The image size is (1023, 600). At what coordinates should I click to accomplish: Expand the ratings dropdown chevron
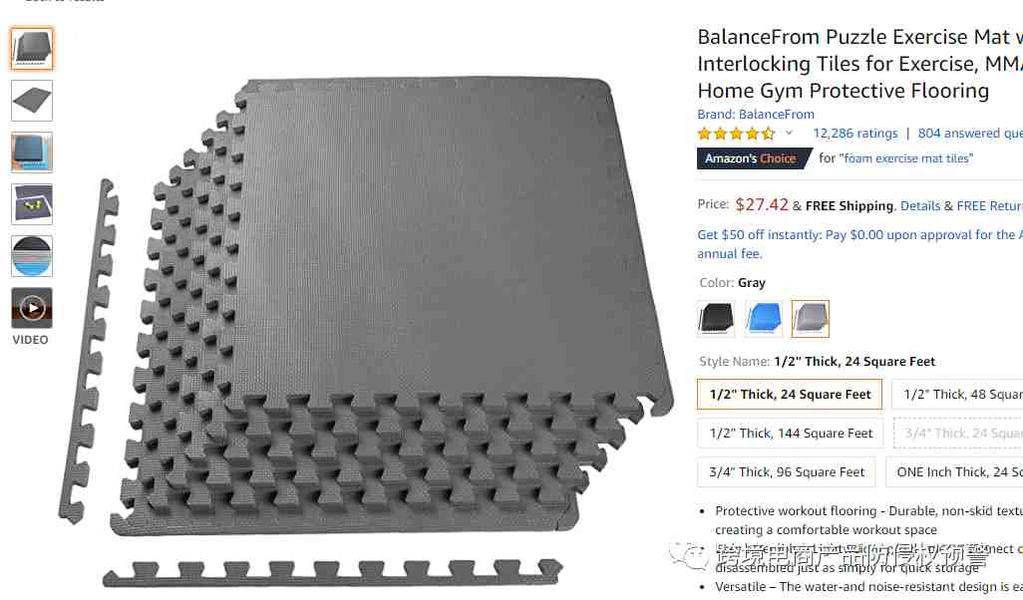pyautogui.click(x=789, y=133)
